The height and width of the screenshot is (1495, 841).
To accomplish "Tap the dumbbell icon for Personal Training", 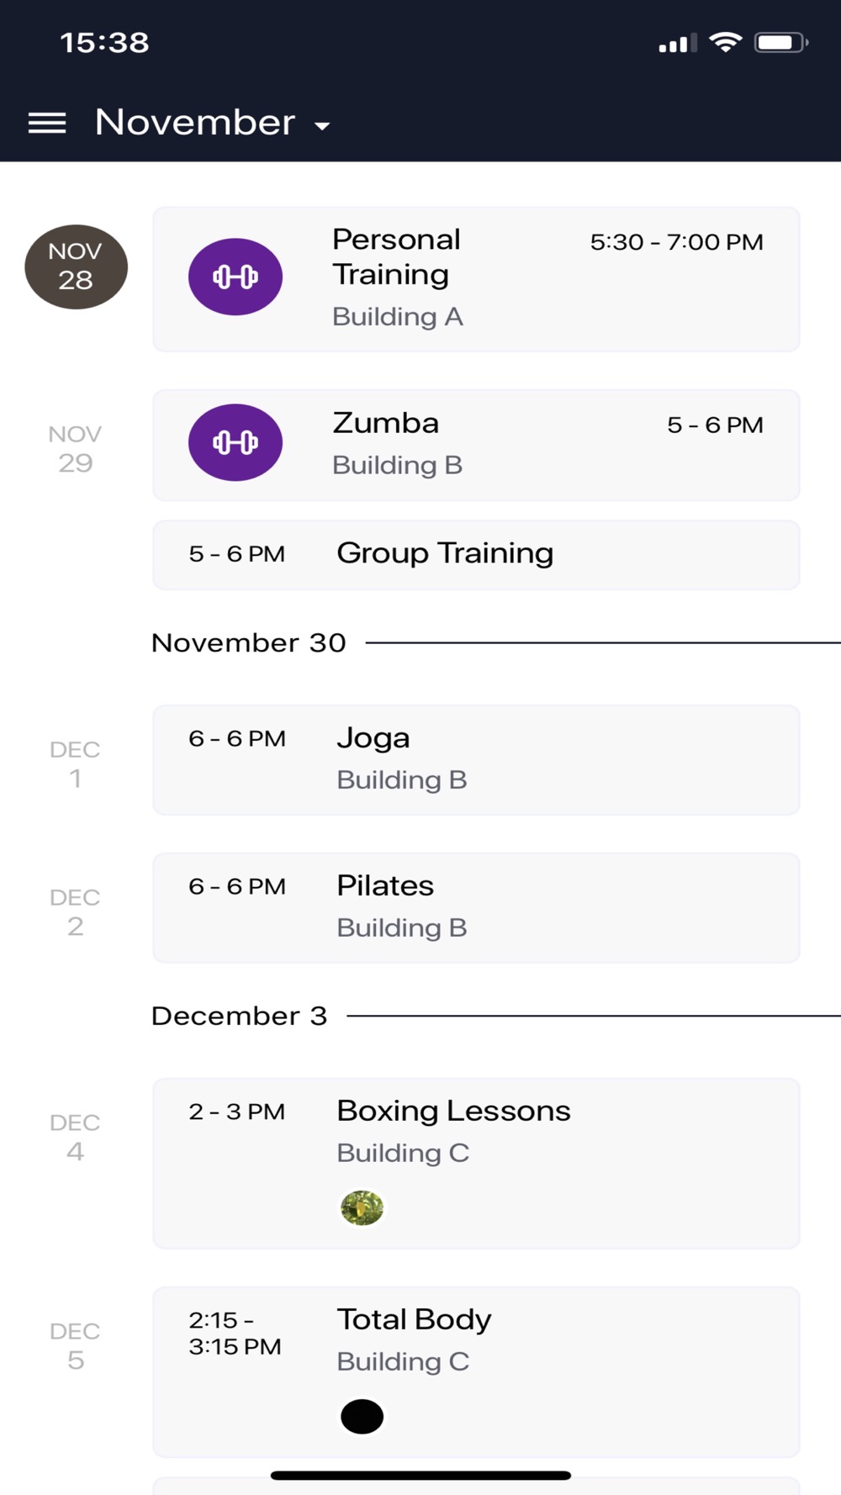I will 235,277.
